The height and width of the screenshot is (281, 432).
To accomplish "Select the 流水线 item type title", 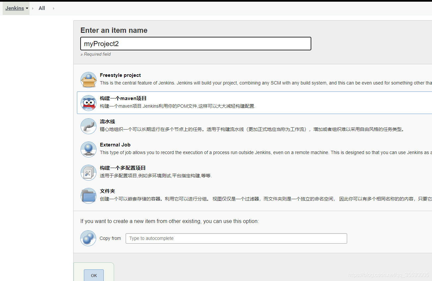I will click(107, 122).
